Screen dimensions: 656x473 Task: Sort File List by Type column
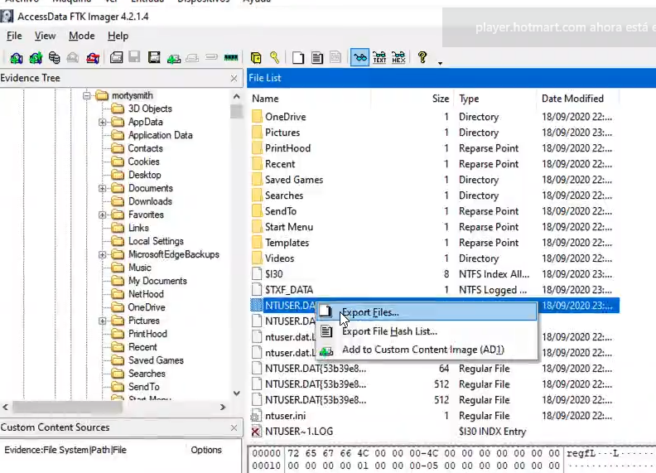pos(495,99)
